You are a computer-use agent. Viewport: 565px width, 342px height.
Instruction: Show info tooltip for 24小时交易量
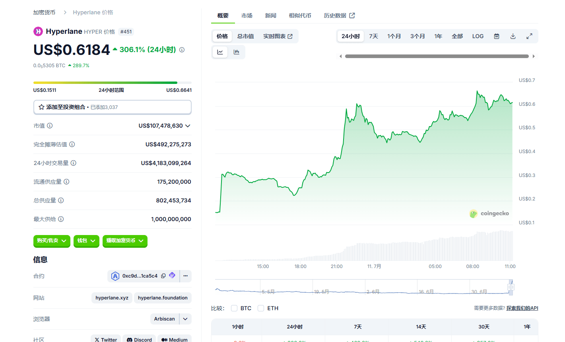point(74,163)
